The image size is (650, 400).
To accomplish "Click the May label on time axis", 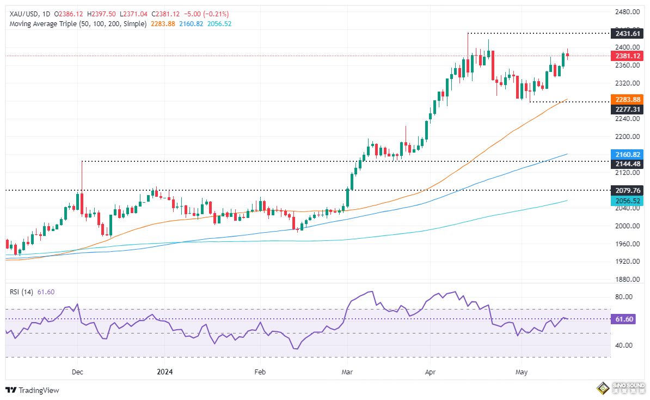I will coord(522,372).
